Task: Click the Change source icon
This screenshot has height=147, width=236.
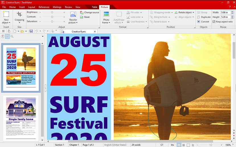Action: point(82,12)
